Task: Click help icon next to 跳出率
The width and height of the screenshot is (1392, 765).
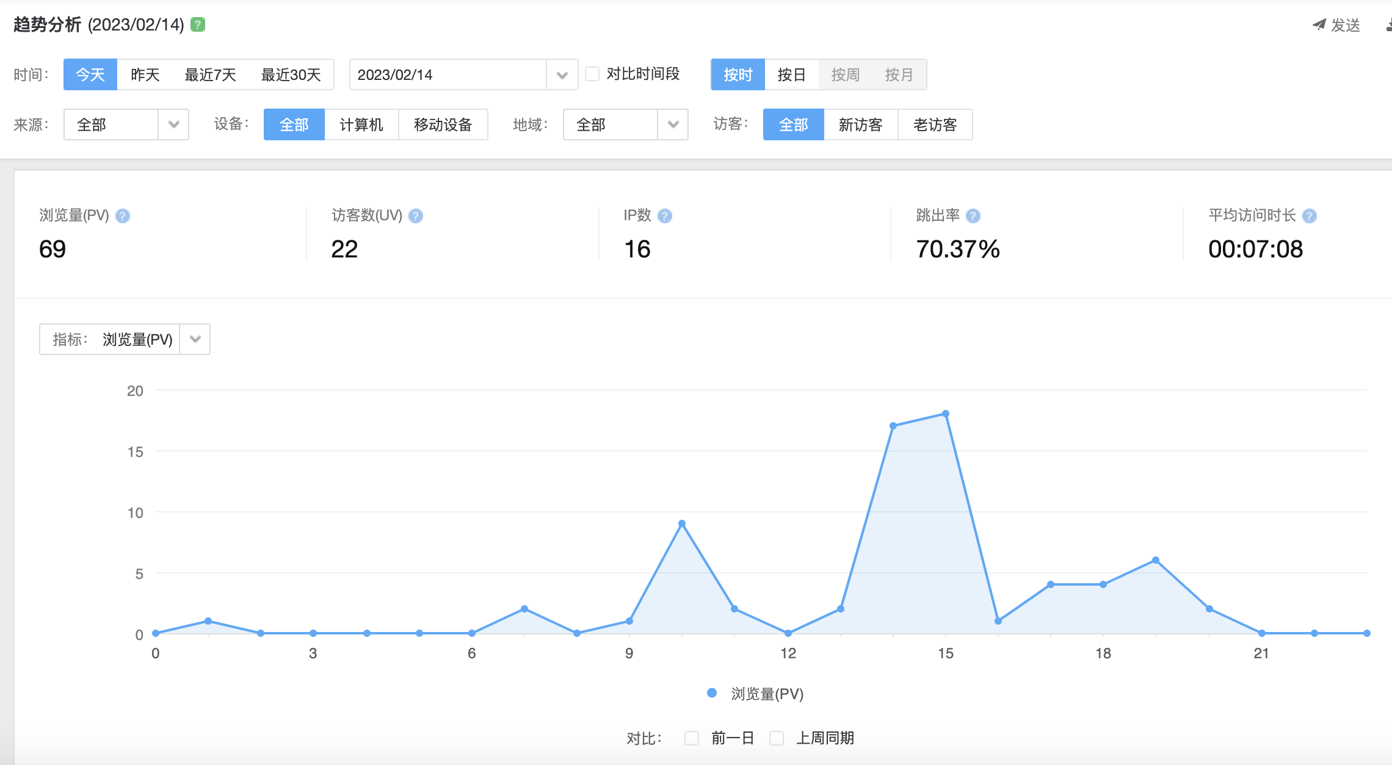Action: pyautogui.click(x=973, y=216)
